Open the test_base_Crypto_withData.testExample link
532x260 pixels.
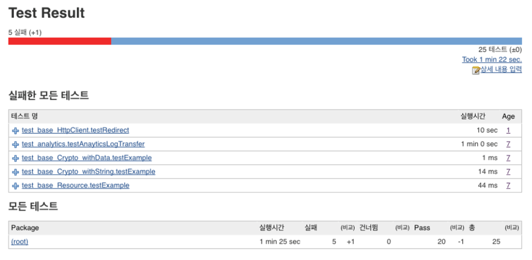pyautogui.click(x=86, y=158)
